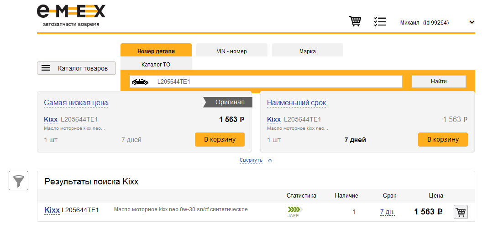Click part number L205644TE1 in results row

tap(80, 210)
